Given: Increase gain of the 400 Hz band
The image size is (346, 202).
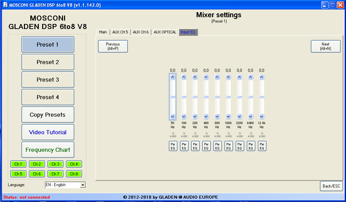Looking at the screenshot, I should 206,77.
